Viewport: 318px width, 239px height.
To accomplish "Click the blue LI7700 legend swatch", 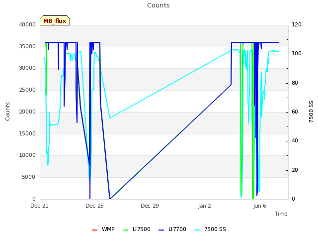I will 161,230.
